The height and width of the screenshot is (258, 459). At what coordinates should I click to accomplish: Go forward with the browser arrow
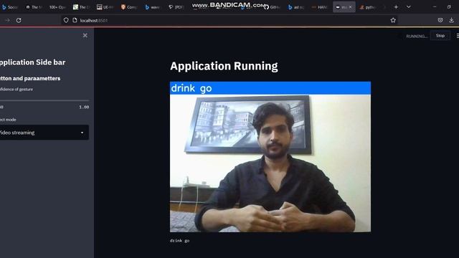[x=8, y=21]
